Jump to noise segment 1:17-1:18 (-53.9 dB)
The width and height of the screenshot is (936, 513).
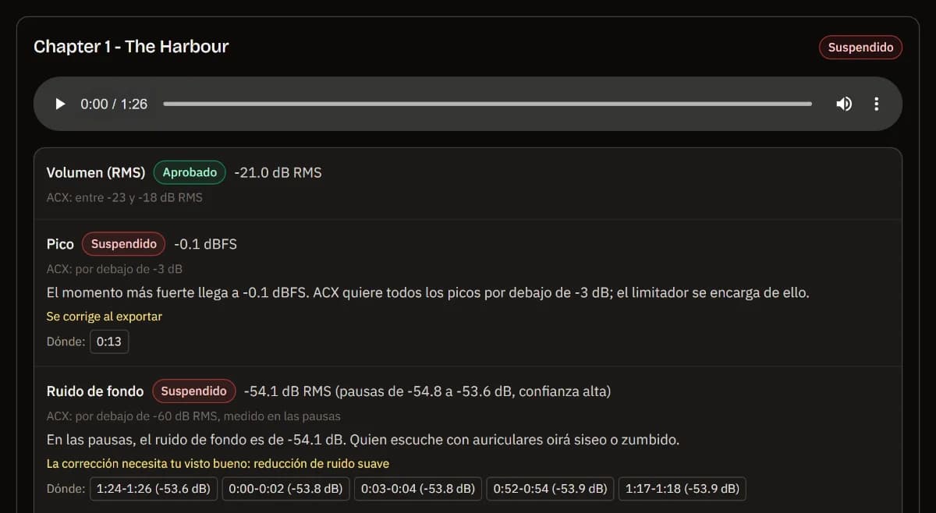click(x=682, y=489)
